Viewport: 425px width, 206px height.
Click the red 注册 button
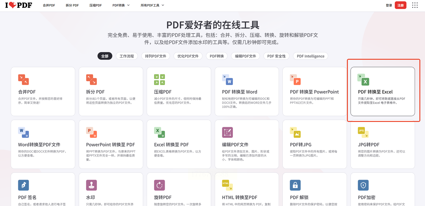(401, 5)
